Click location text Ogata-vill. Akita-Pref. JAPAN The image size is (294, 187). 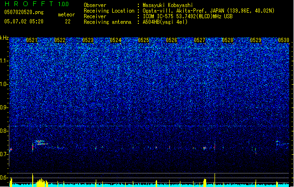(184, 11)
